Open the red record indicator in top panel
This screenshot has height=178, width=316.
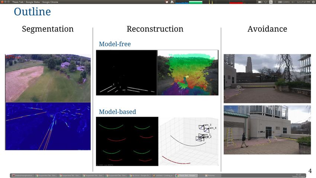167,2
